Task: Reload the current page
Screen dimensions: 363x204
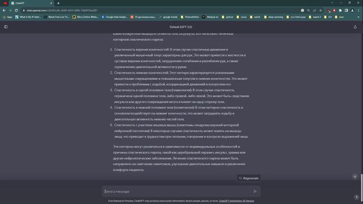Action: coord(16,10)
